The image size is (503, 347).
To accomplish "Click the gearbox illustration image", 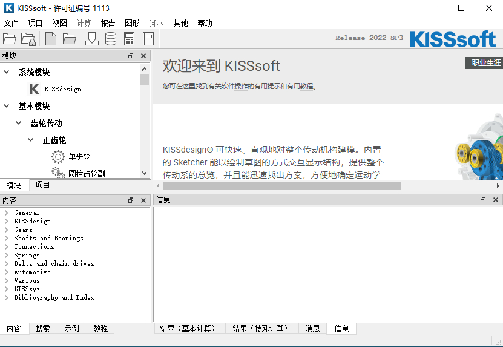I will pyautogui.click(x=479, y=148).
